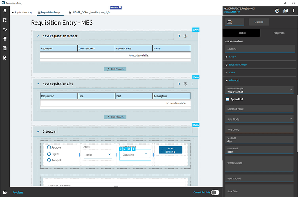The height and width of the screenshot is (197, 298).
Task: Open the data table icon in sidebar
Action: point(5,48)
